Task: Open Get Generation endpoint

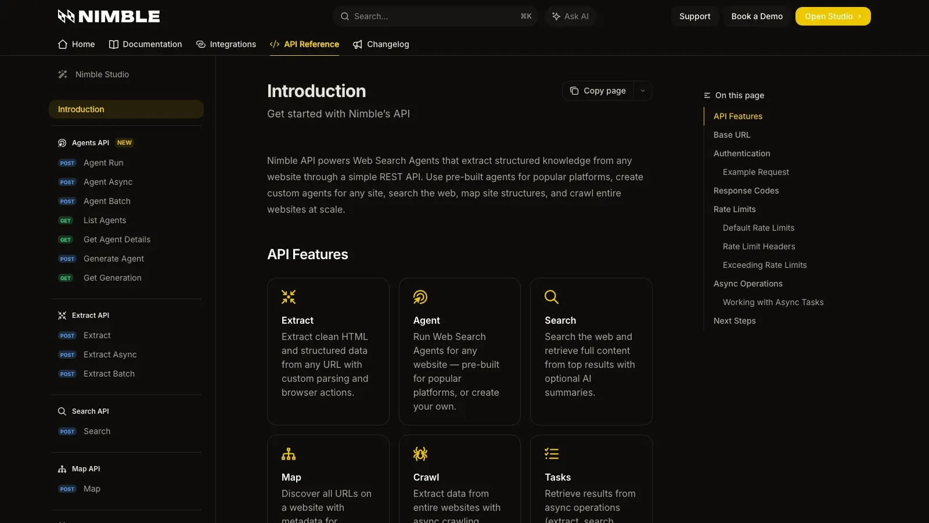Action: (x=126, y=278)
